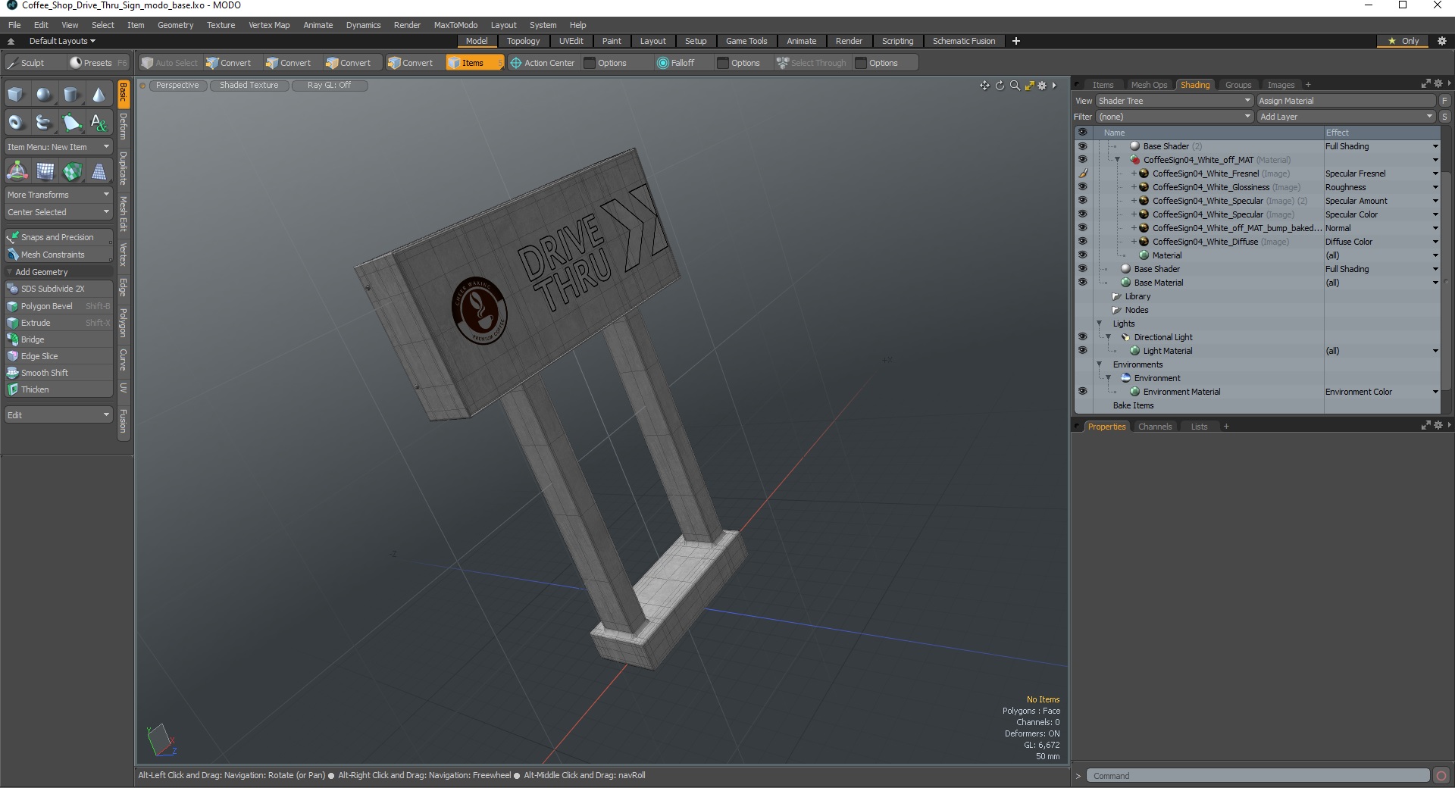Open the Edit dropdown in tool panel
The image size is (1455, 788).
pyautogui.click(x=58, y=415)
